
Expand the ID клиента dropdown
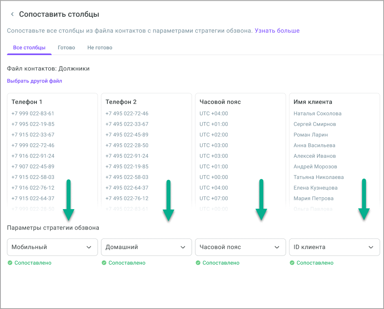[334, 247]
